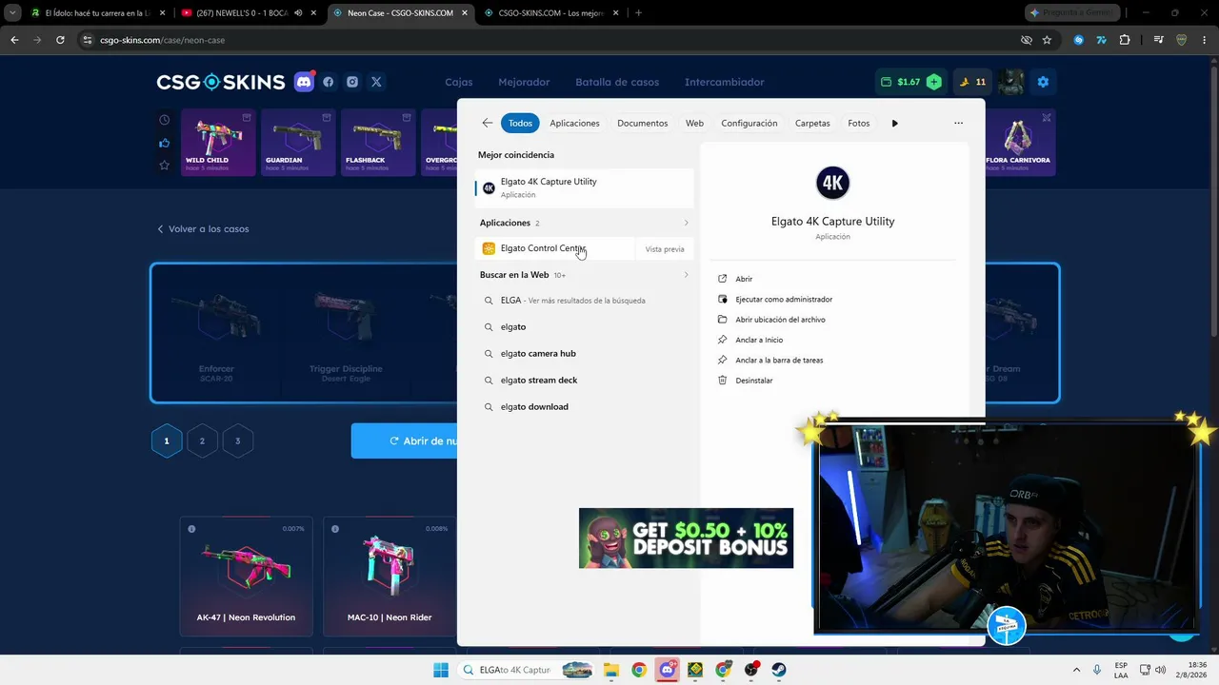1219x685 pixels.
Task: Open Steam from the taskbar
Action: click(x=779, y=670)
